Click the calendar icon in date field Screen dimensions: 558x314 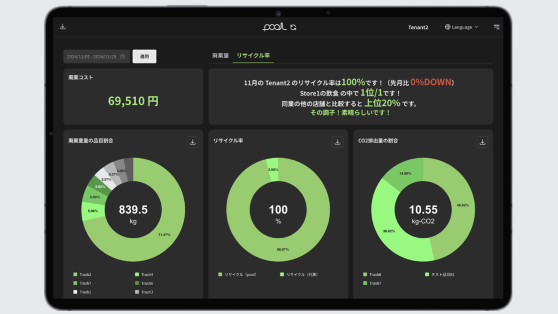click(x=123, y=57)
